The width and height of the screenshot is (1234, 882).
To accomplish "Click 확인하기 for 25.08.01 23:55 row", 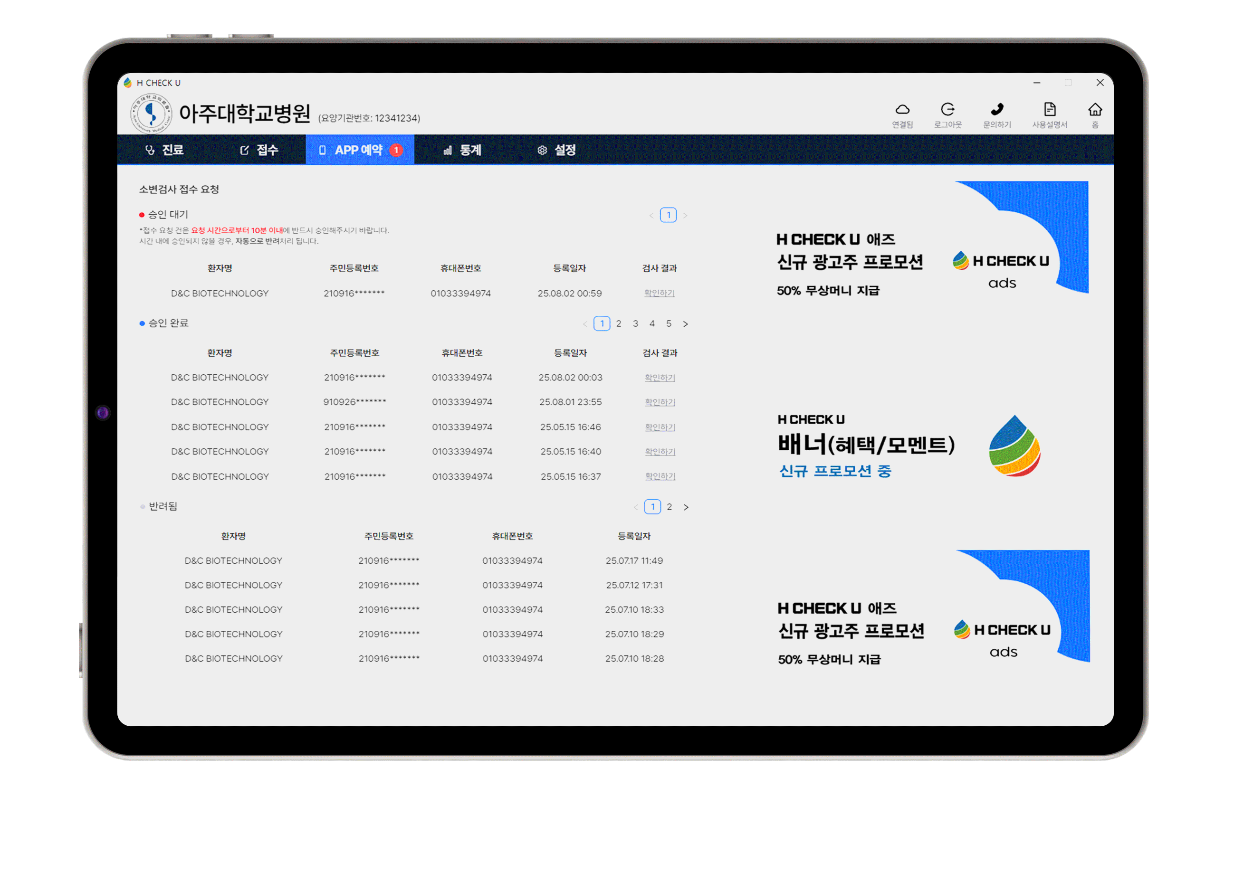I will [660, 402].
